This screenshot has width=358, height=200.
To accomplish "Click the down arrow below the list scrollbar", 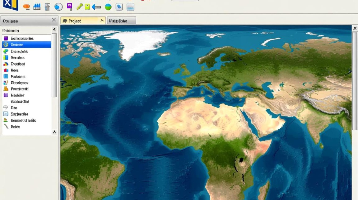I will [x=54, y=132].
